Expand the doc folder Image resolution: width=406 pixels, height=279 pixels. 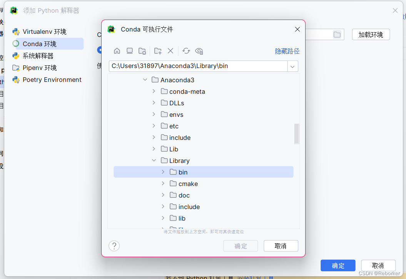tap(163, 195)
